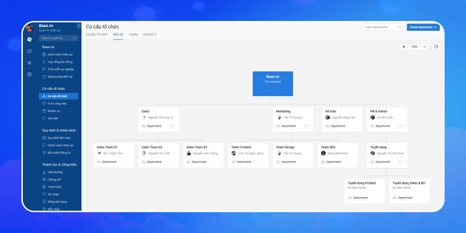
Task: Click Nguyễn Thị Kim Đoài in Tuyển dụng card
Action: point(391,153)
